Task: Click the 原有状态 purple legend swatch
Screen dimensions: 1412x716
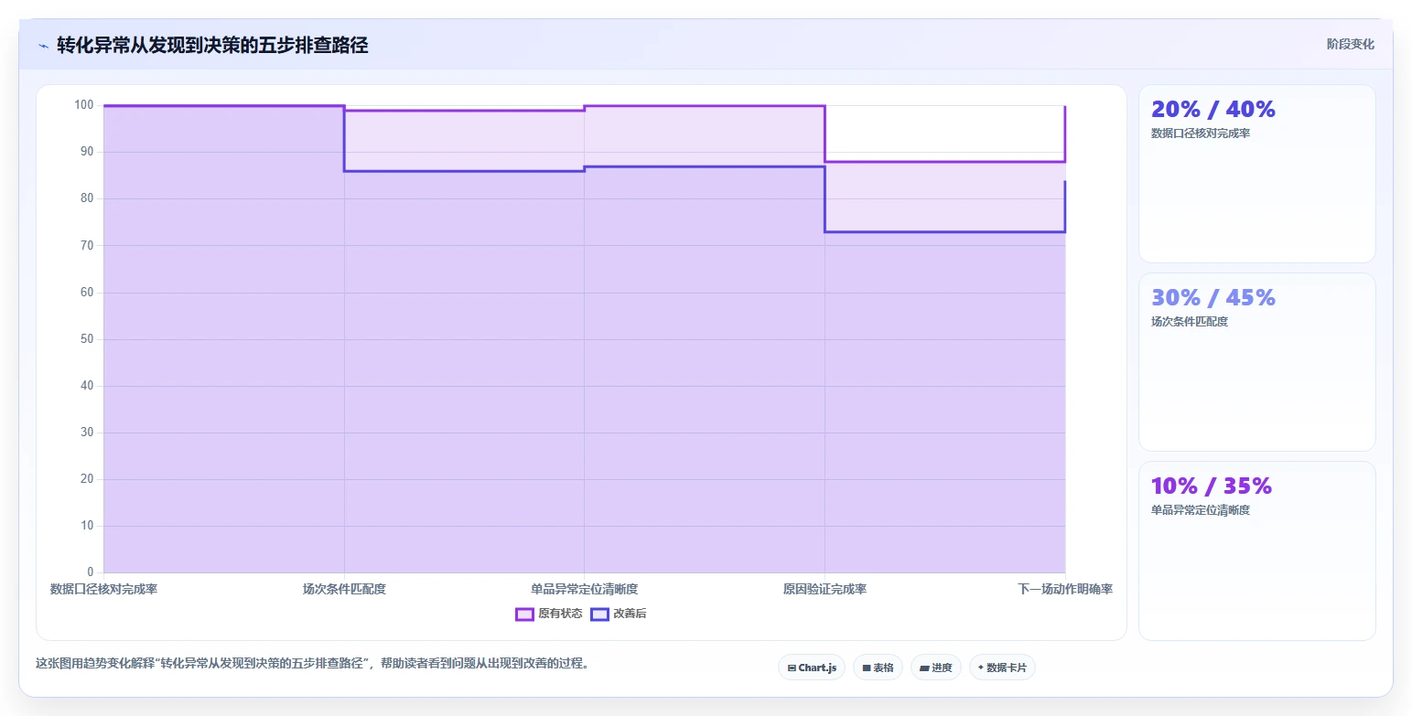Action: tap(524, 614)
